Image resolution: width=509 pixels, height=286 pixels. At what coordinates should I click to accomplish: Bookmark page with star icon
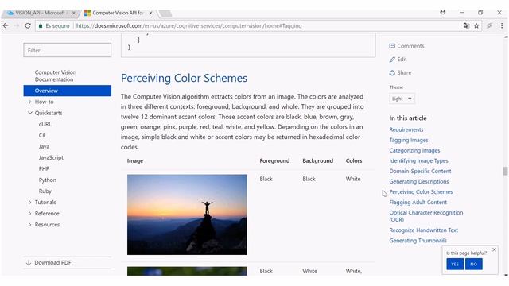point(476,25)
